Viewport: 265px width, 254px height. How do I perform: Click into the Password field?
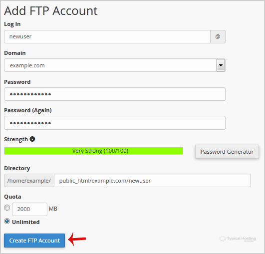[x=115, y=94]
